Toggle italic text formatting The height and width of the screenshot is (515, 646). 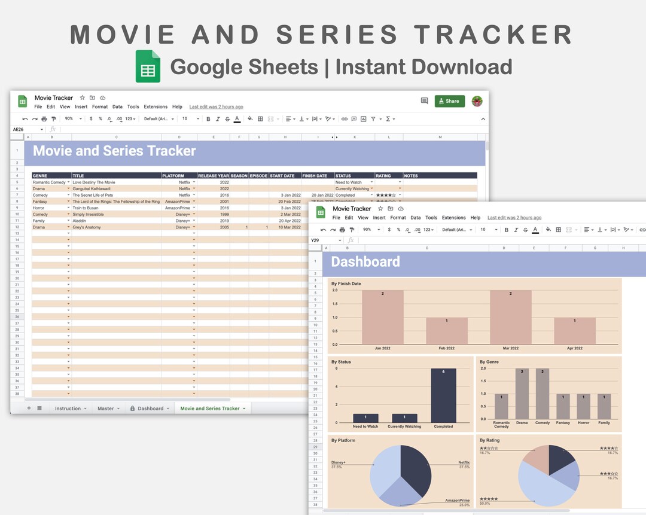(x=218, y=118)
